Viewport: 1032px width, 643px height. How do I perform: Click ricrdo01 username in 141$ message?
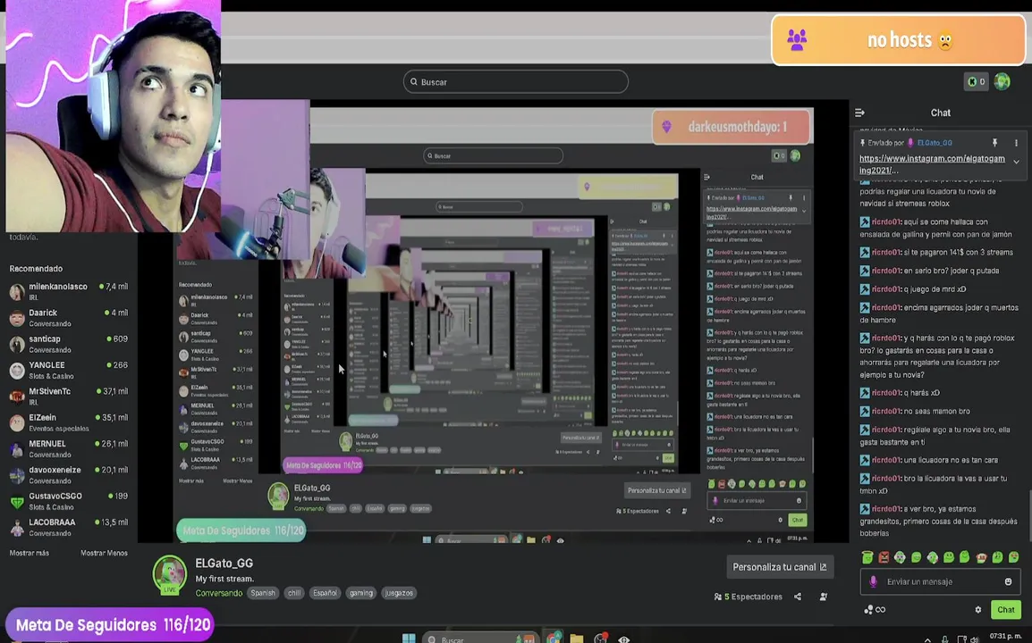point(886,253)
